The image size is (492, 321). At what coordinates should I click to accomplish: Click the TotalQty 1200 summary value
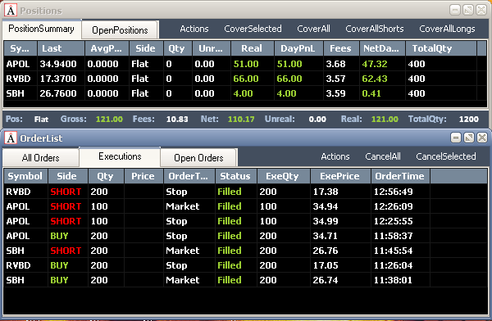pyautogui.click(x=469, y=119)
